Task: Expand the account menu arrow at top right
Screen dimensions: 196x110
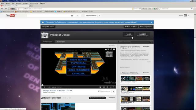Action: 188,16
